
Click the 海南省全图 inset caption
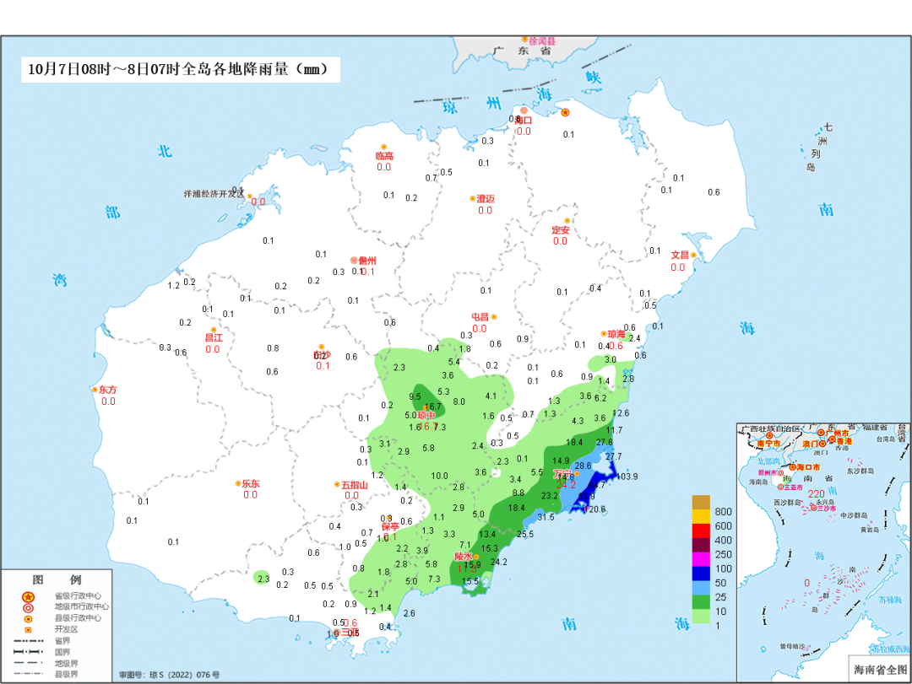880,670
